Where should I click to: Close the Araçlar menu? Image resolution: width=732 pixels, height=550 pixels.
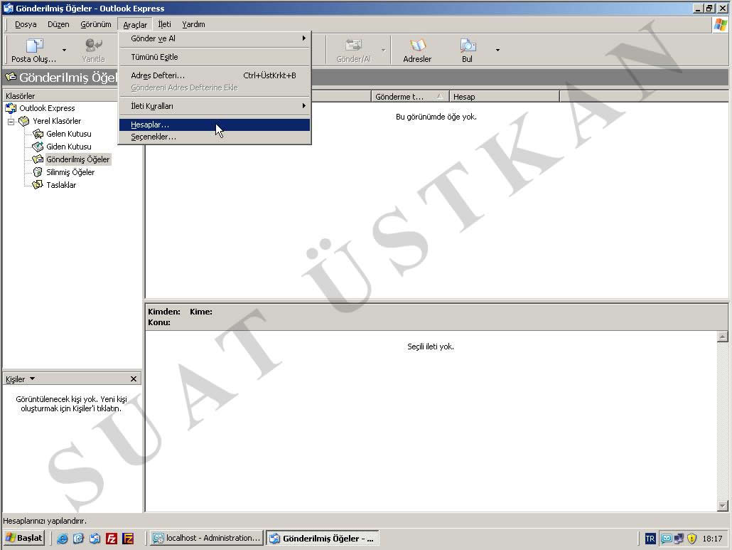[135, 24]
